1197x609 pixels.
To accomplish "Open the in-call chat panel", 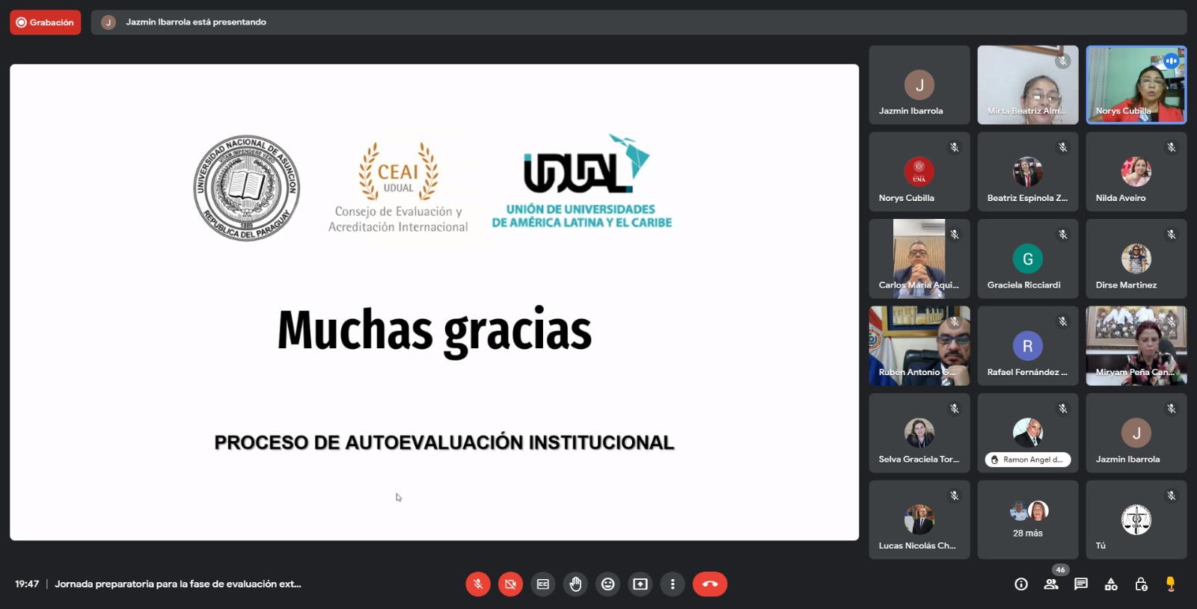I will pyautogui.click(x=1081, y=584).
